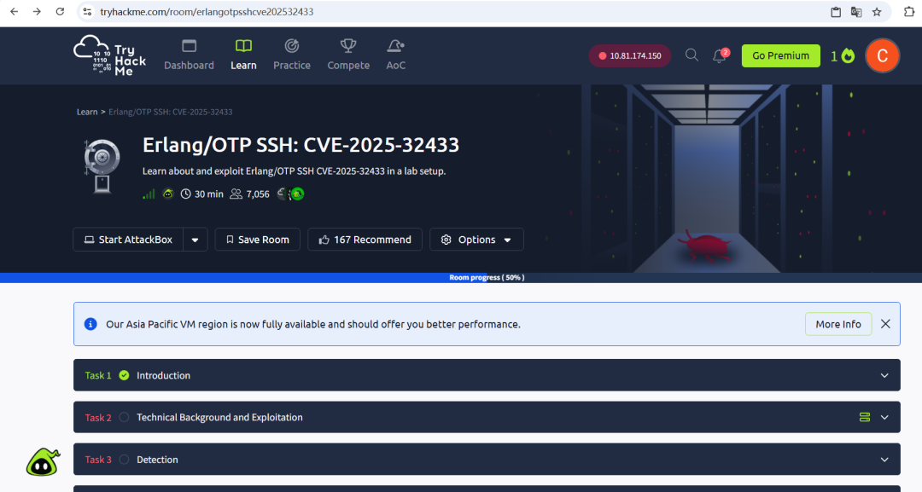The image size is (922, 492).
Task: Click 167 Recommend thumbs-up button
Action: (365, 240)
